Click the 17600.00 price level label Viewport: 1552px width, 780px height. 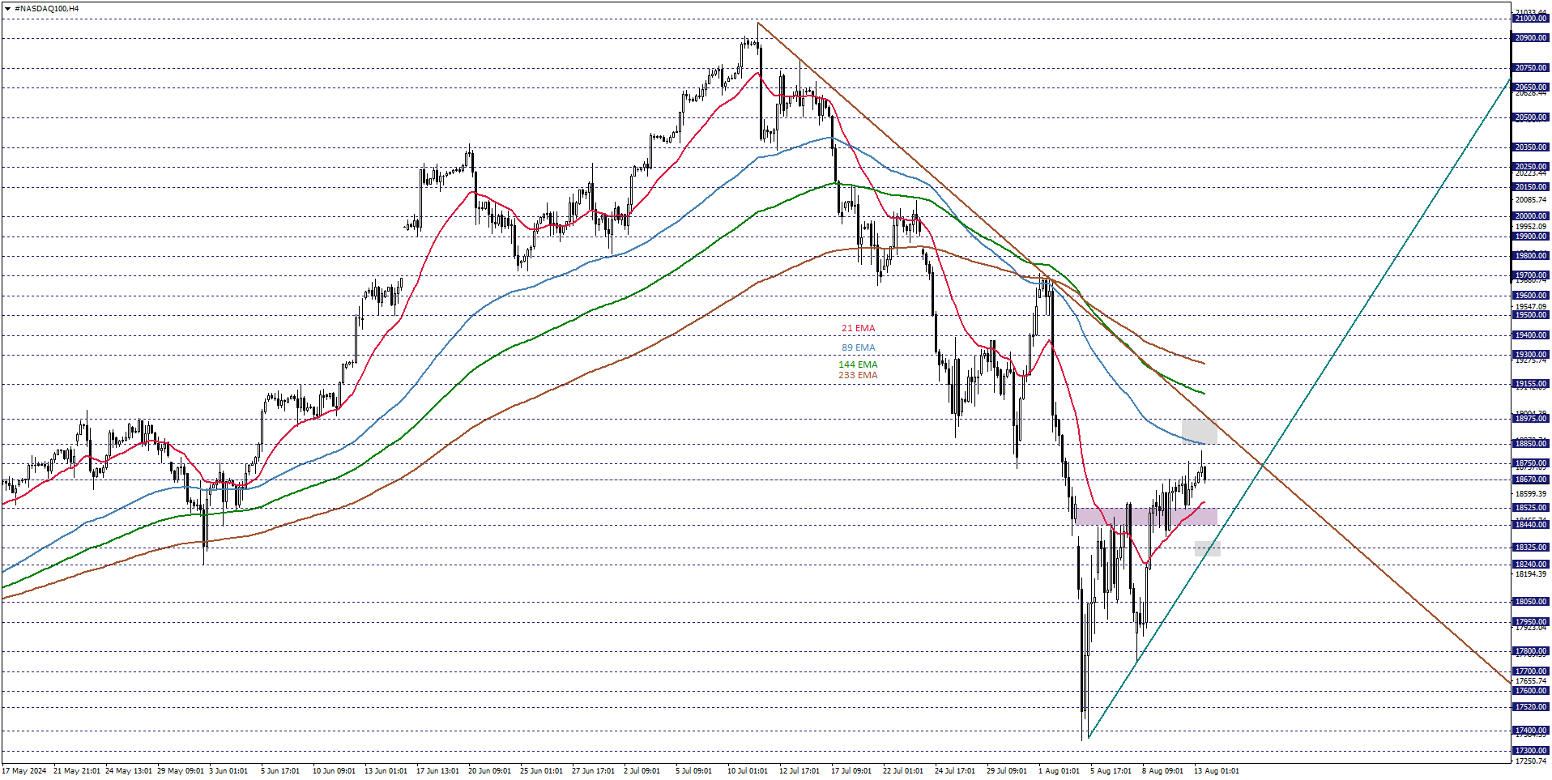point(1531,691)
